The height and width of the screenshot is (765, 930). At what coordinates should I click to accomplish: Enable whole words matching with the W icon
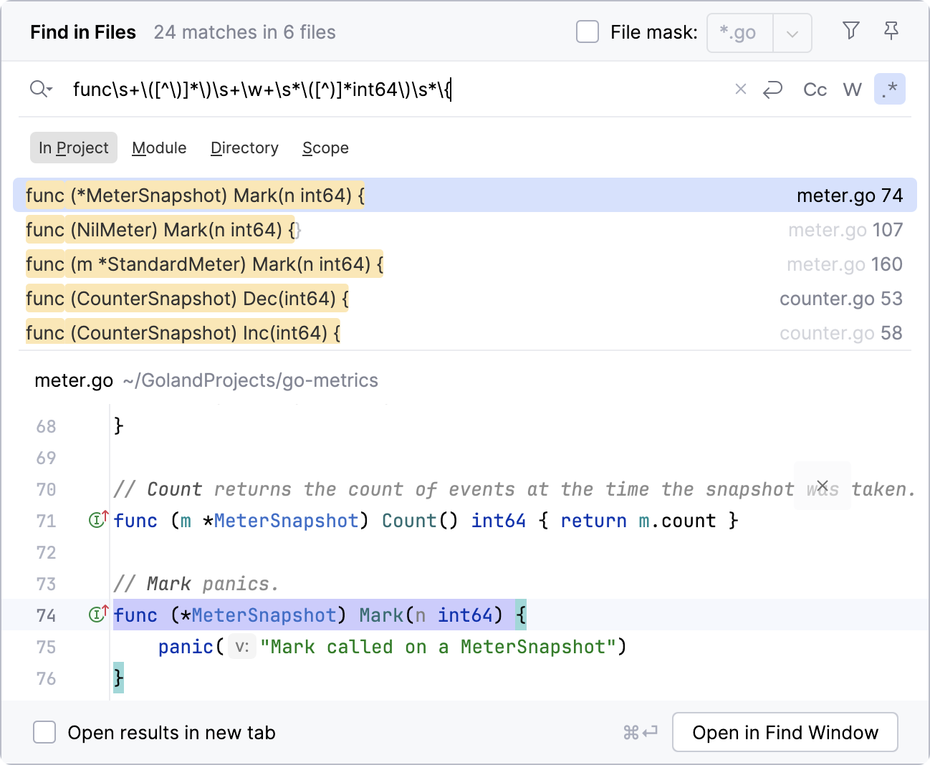point(852,90)
